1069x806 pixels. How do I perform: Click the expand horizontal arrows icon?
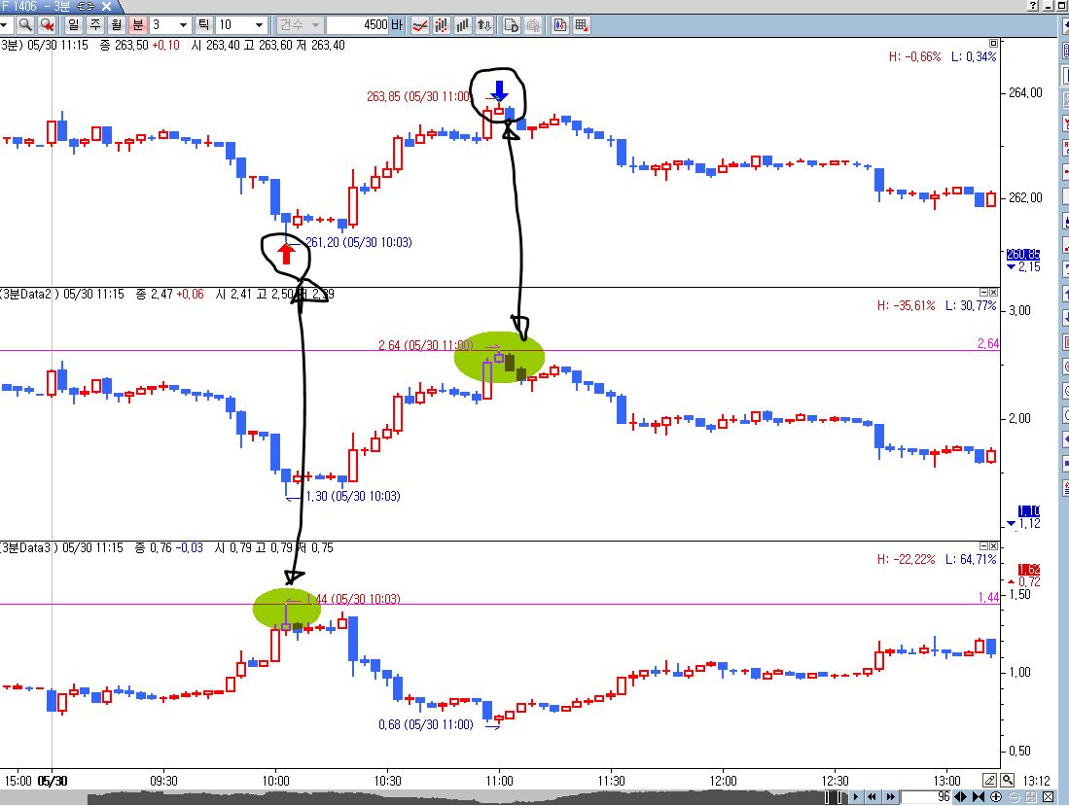click(961, 796)
